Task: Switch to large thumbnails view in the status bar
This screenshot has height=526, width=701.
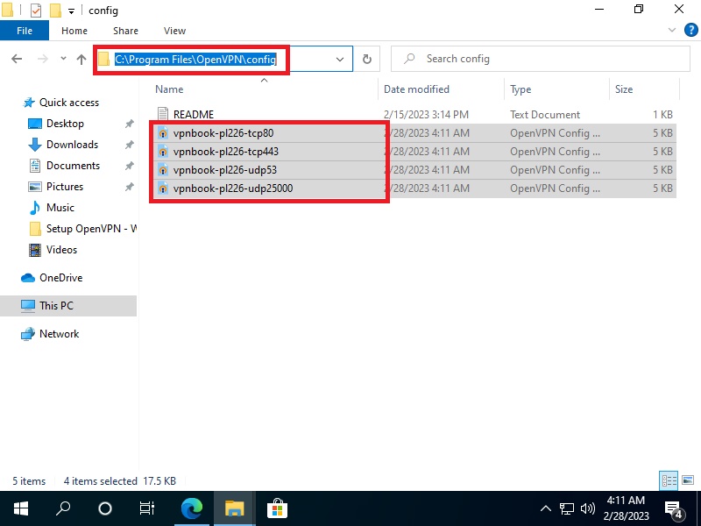Action: tap(686, 480)
